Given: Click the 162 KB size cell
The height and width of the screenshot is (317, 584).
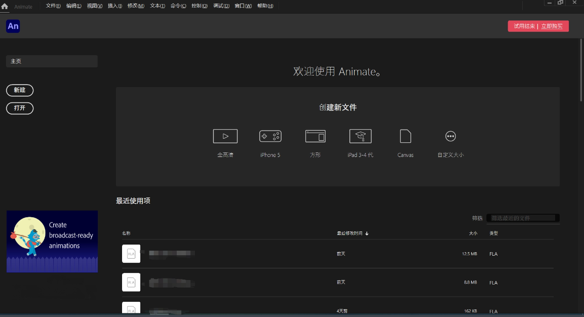Looking at the screenshot, I should click(471, 311).
